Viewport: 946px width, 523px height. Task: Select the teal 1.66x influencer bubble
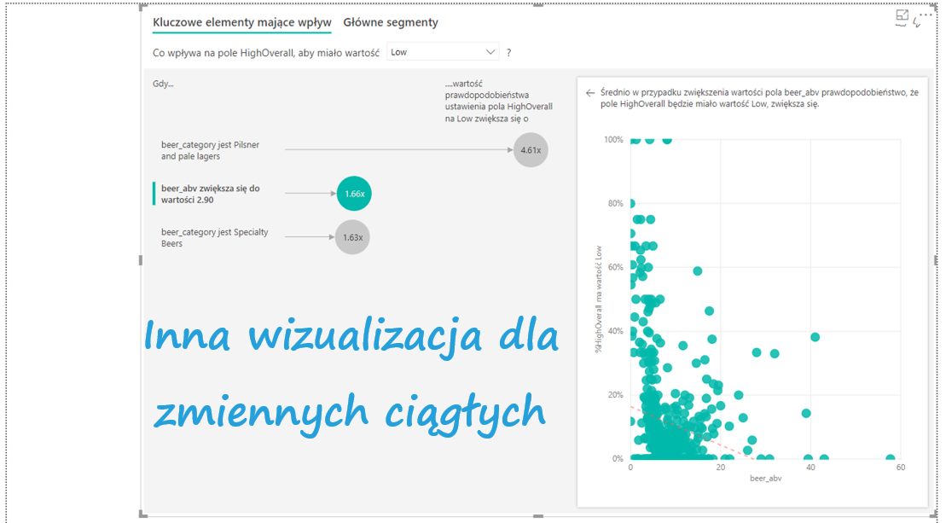tap(354, 194)
